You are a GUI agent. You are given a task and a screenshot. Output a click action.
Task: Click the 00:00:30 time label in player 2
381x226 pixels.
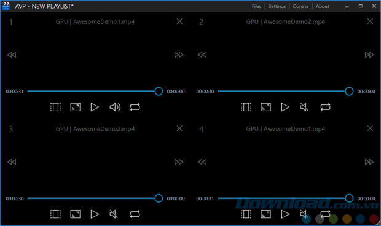coord(205,92)
